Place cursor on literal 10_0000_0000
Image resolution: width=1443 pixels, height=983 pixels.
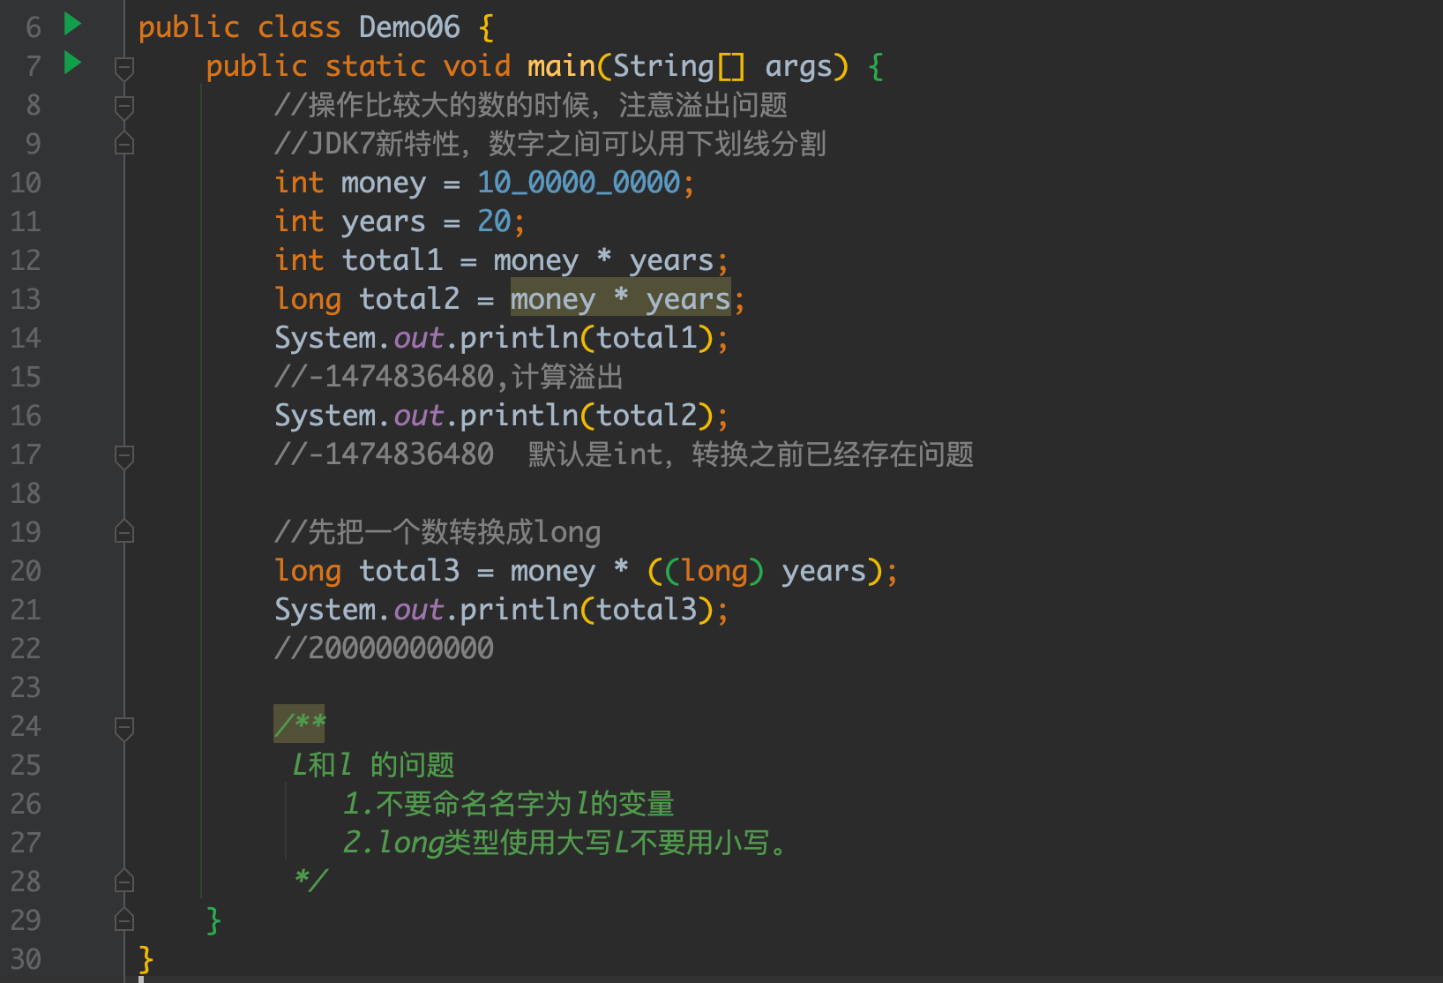tap(579, 183)
